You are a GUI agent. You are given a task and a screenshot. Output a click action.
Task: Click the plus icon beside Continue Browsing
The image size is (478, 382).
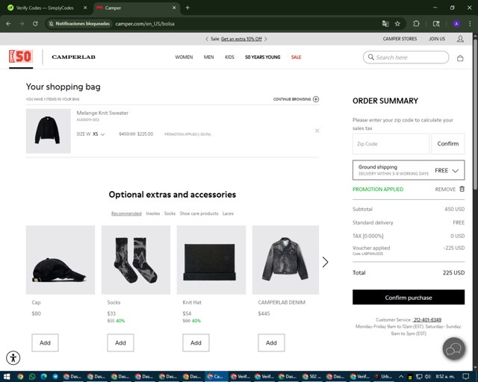[x=316, y=99]
